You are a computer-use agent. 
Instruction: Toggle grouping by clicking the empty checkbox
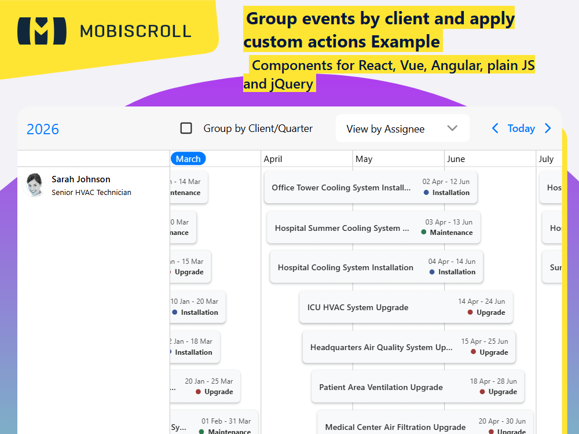[x=186, y=128]
